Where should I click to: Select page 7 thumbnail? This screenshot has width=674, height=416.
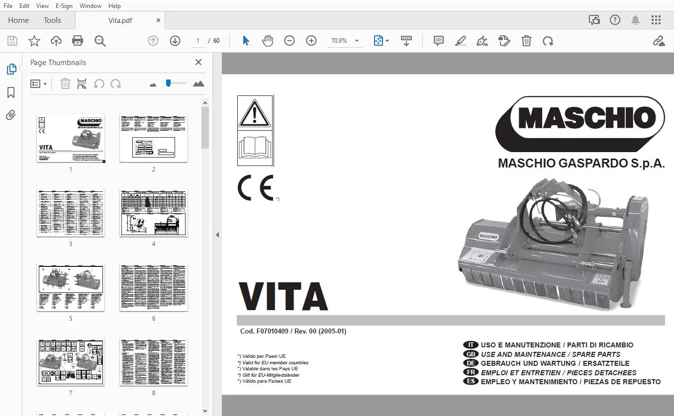click(x=71, y=362)
